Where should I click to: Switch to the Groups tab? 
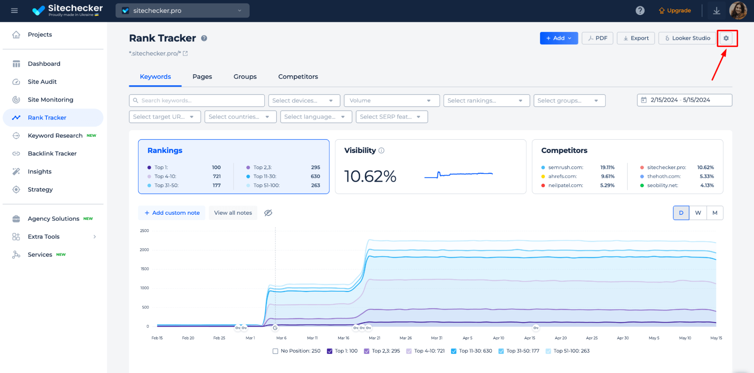245,76
